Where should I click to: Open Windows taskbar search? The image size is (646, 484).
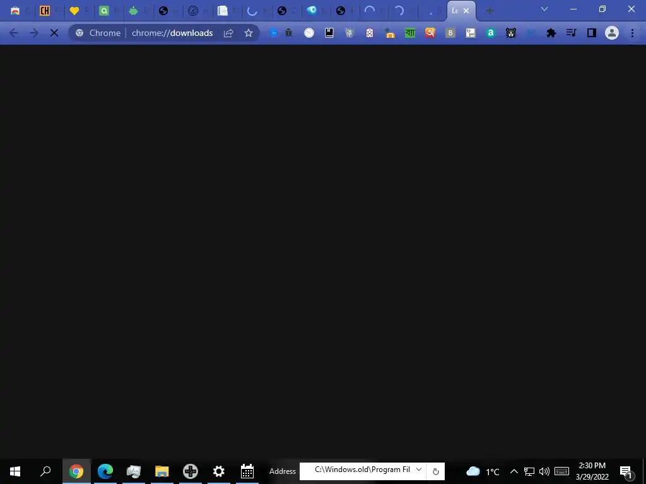click(x=45, y=471)
